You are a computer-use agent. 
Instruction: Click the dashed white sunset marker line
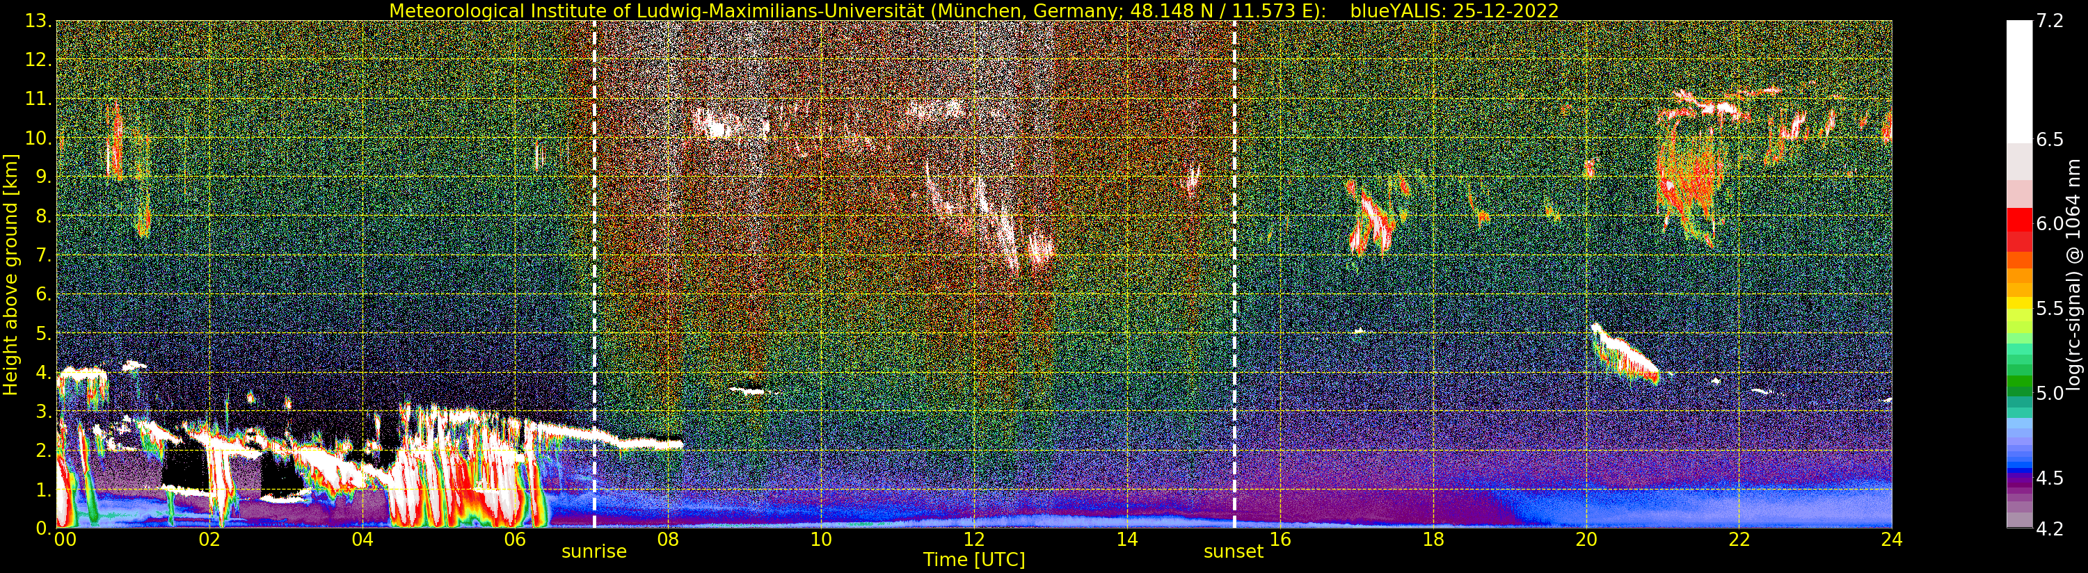pyautogui.click(x=1234, y=274)
